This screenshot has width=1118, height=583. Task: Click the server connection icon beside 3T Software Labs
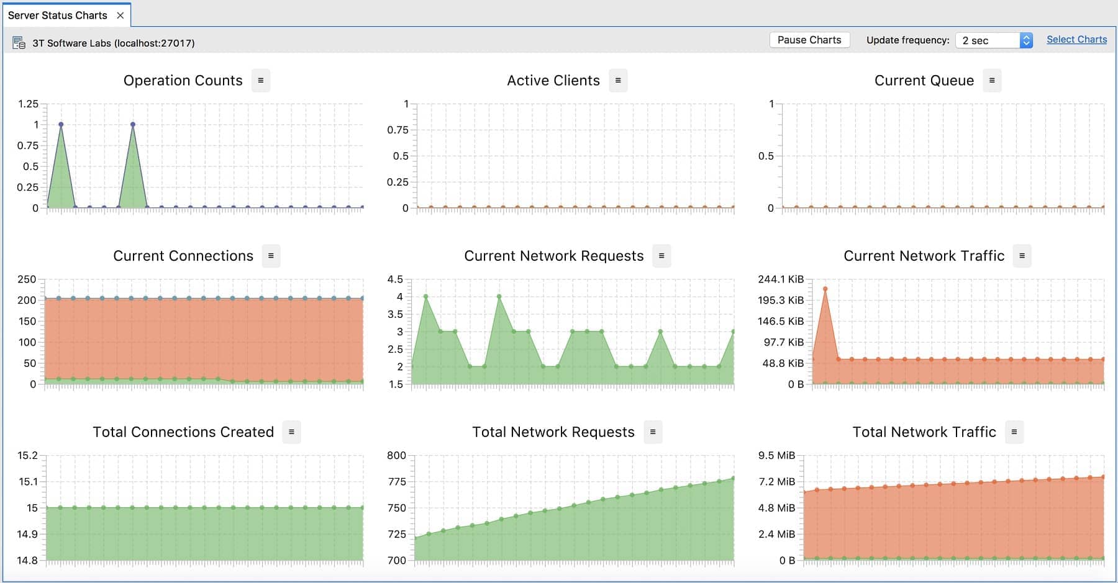[x=19, y=43]
